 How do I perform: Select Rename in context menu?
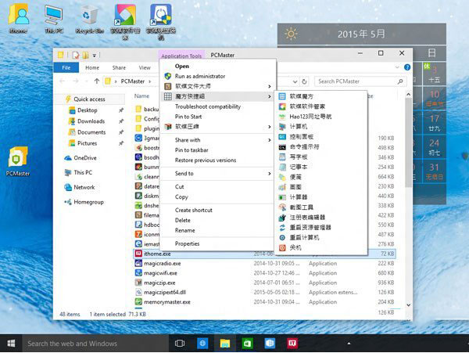[218, 231]
